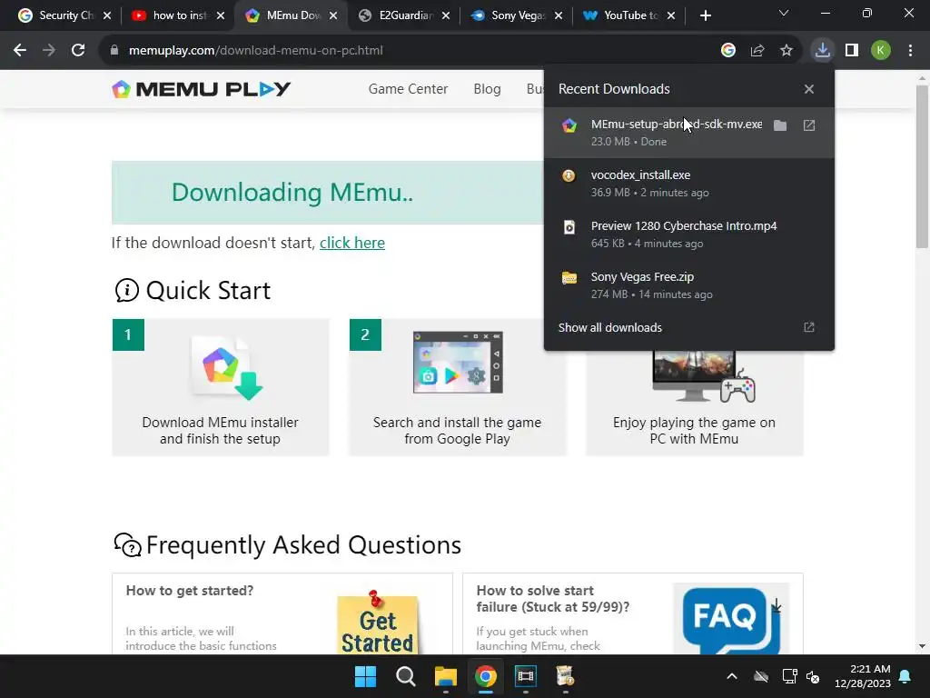Expand hidden system tray icons chevron
The image size is (930, 698).
(x=732, y=676)
